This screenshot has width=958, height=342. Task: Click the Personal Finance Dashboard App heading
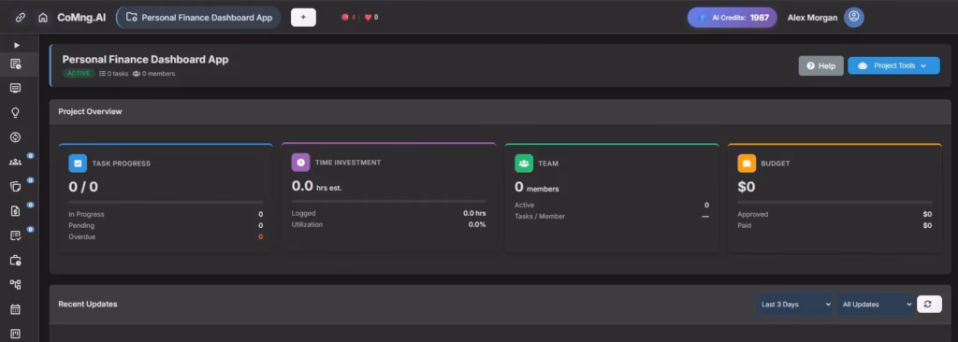click(145, 60)
